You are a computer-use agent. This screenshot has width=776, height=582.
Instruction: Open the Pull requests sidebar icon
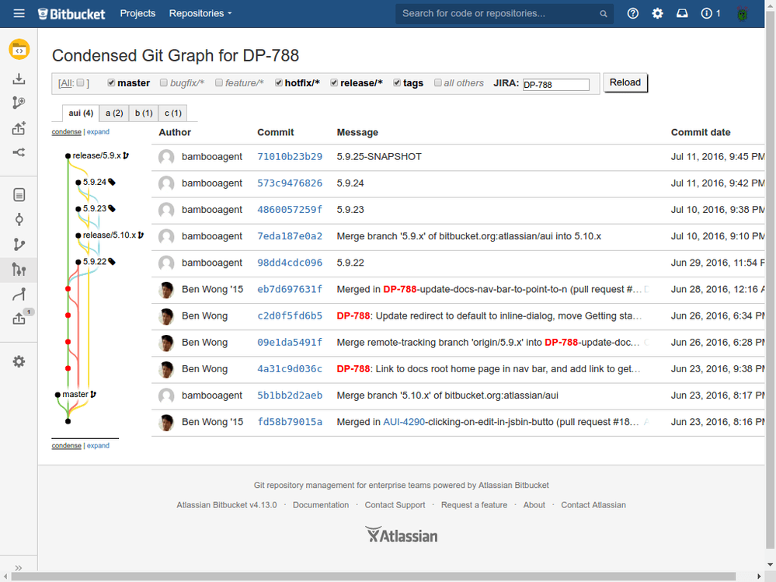[x=19, y=319]
